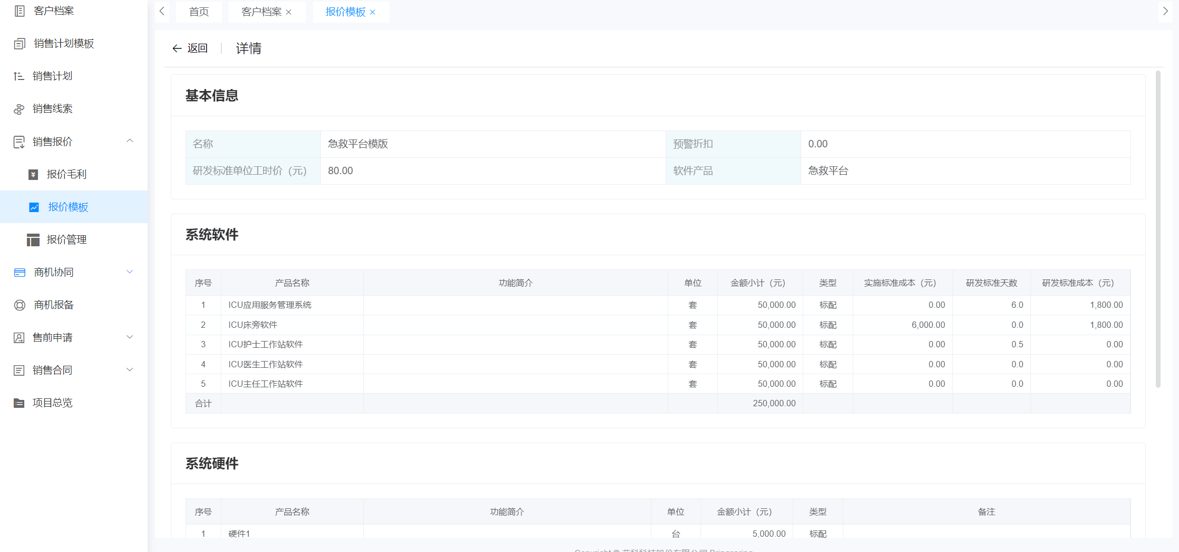Click the 销售计划模板 sidebar icon
The width and height of the screenshot is (1179, 552).
(20, 44)
